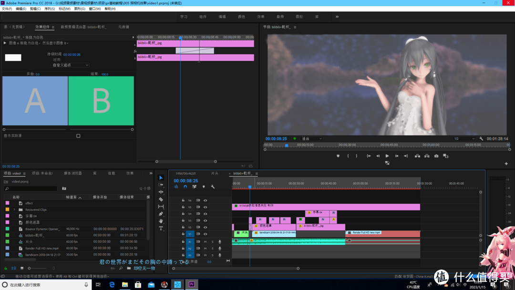Viewport: 515px width, 290px height.
Task: Open timeline display settings wrench
Action: (213, 186)
